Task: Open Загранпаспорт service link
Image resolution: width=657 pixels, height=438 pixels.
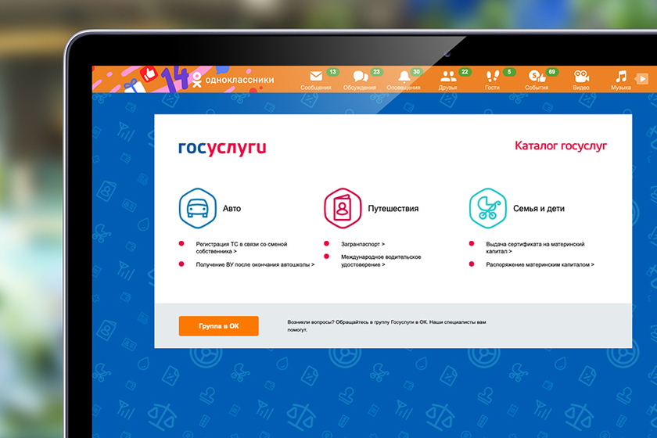Action: (x=363, y=244)
